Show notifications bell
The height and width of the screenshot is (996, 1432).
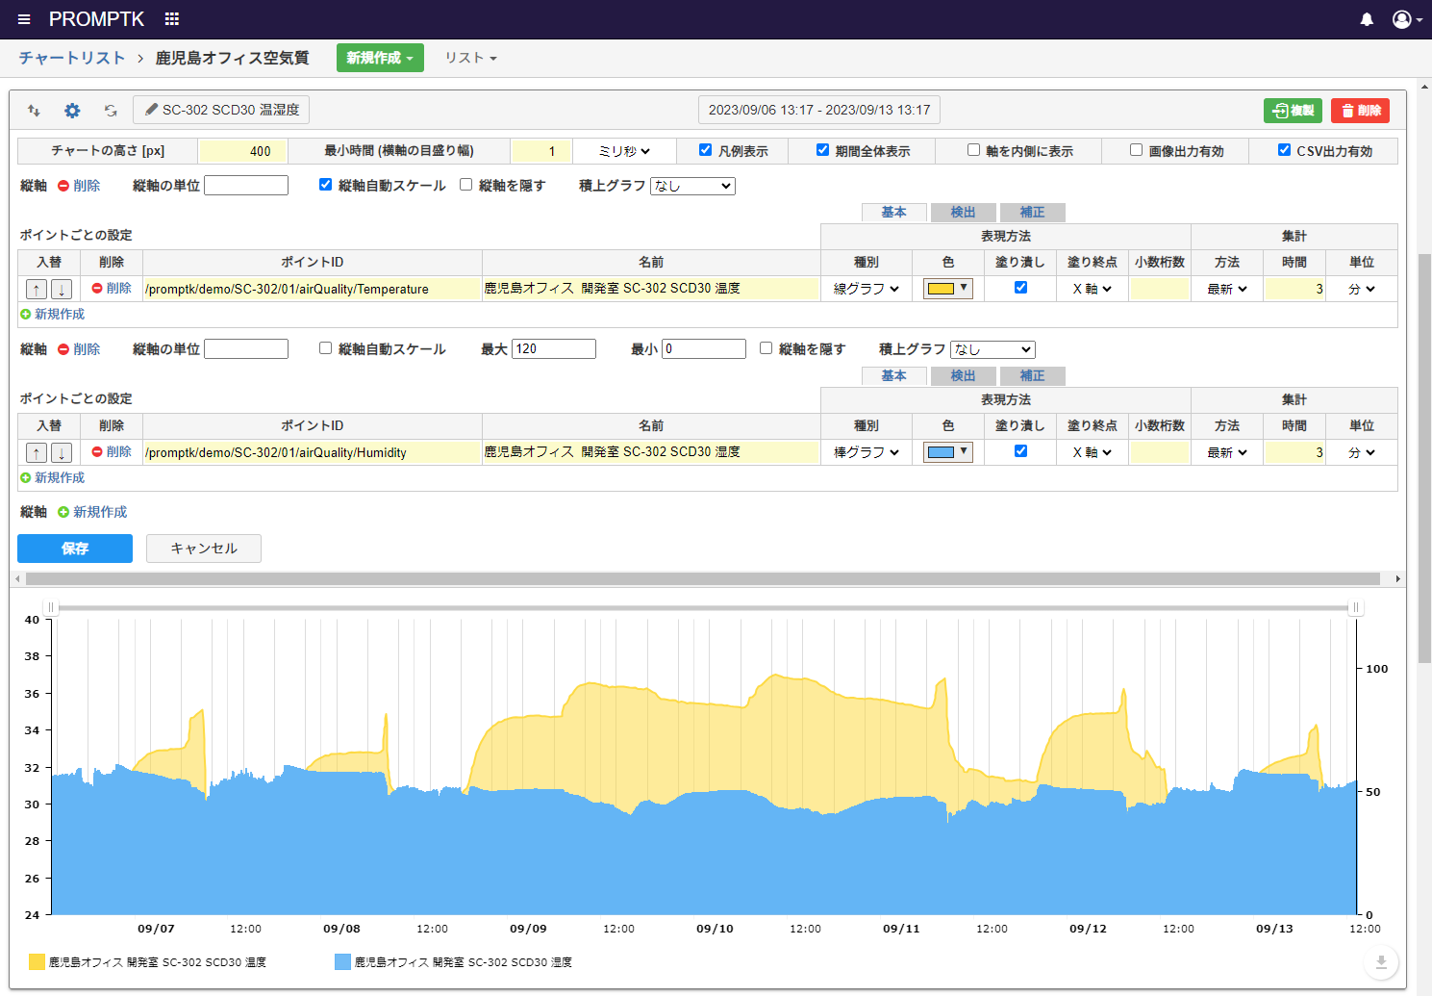(x=1367, y=19)
